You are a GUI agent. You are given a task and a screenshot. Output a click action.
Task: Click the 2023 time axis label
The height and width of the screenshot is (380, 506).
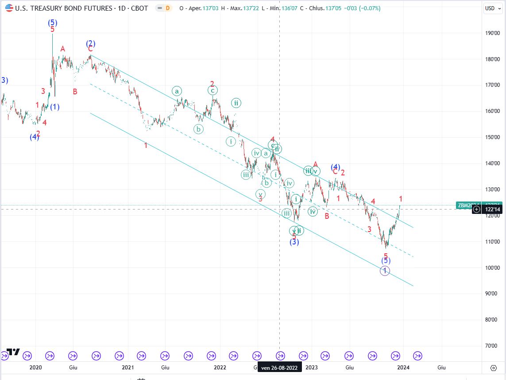coord(311,368)
